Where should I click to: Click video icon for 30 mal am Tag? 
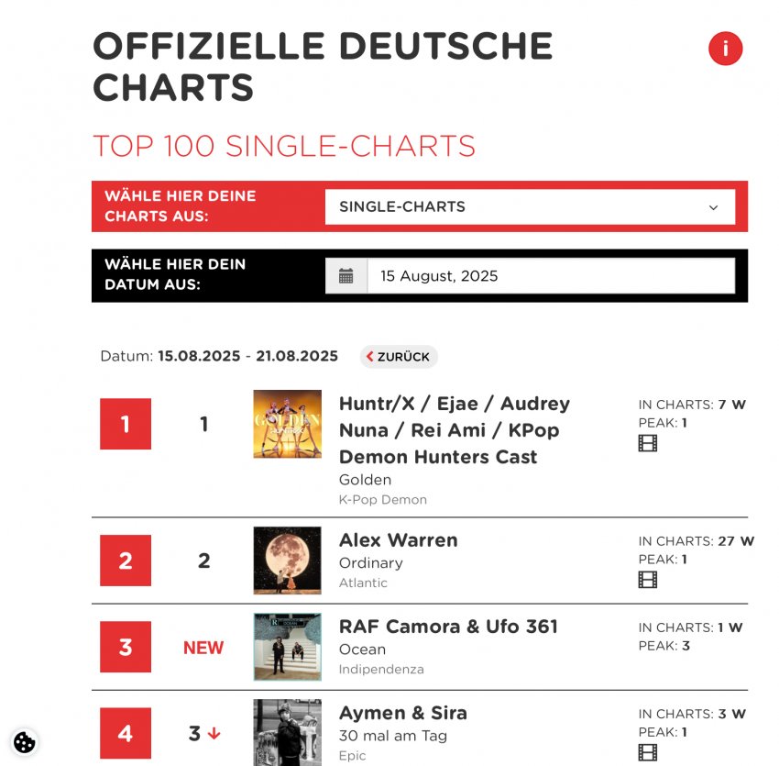648,752
